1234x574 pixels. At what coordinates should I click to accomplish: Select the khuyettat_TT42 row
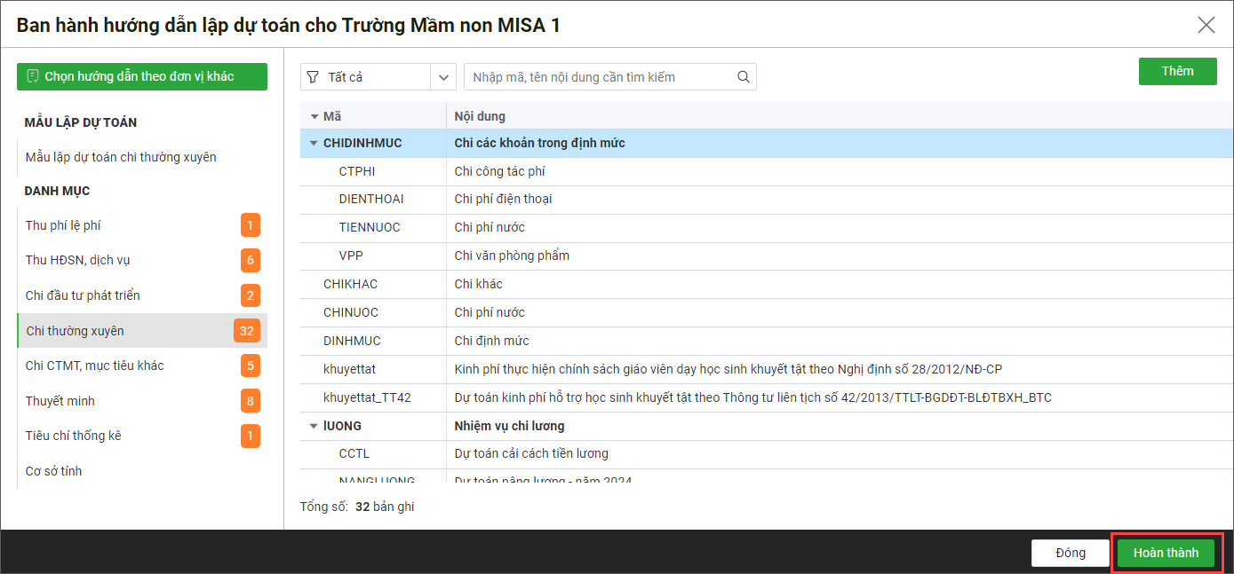click(367, 397)
